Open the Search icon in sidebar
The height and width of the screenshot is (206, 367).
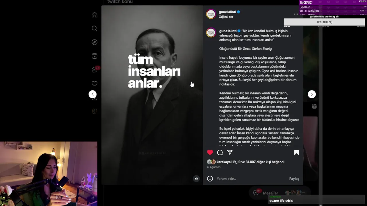[x=94, y=28]
